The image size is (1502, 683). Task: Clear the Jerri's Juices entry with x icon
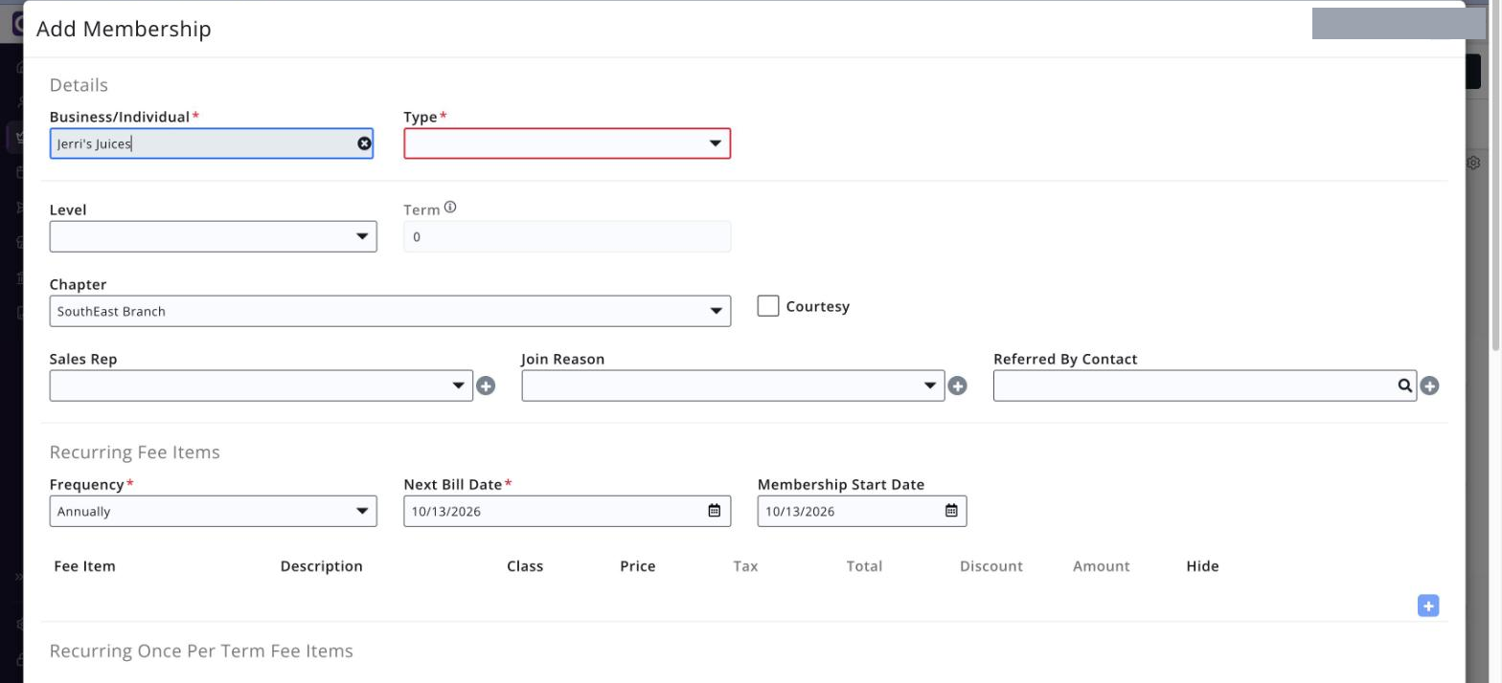pyautogui.click(x=364, y=143)
